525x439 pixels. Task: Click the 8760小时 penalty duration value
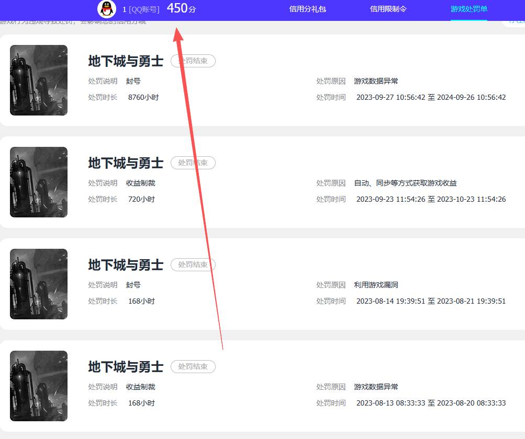pyautogui.click(x=143, y=97)
